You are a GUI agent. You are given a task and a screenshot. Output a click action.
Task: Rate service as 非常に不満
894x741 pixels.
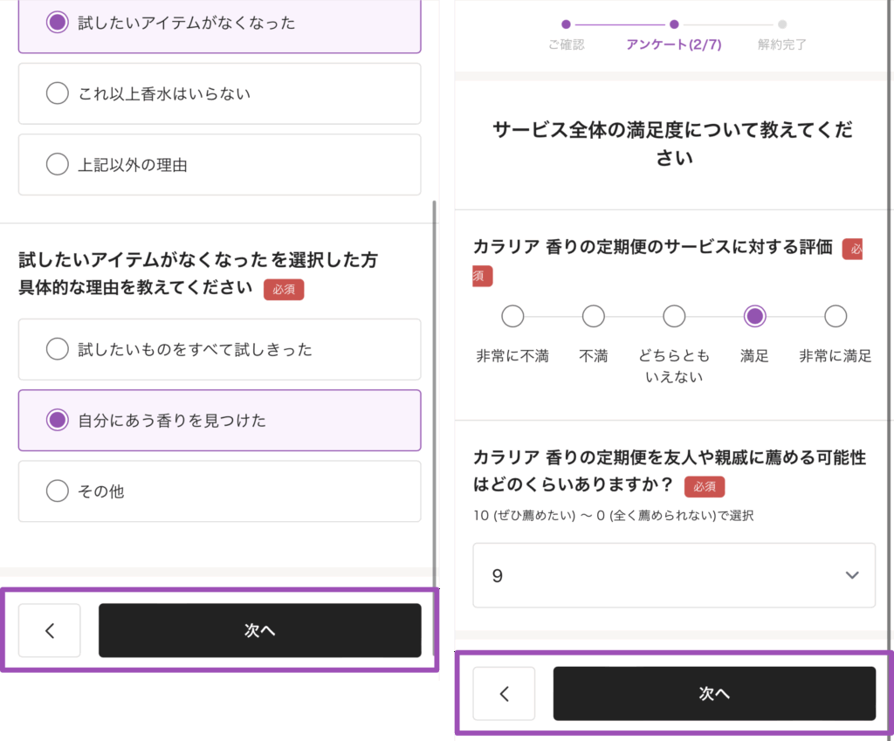point(512,316)
